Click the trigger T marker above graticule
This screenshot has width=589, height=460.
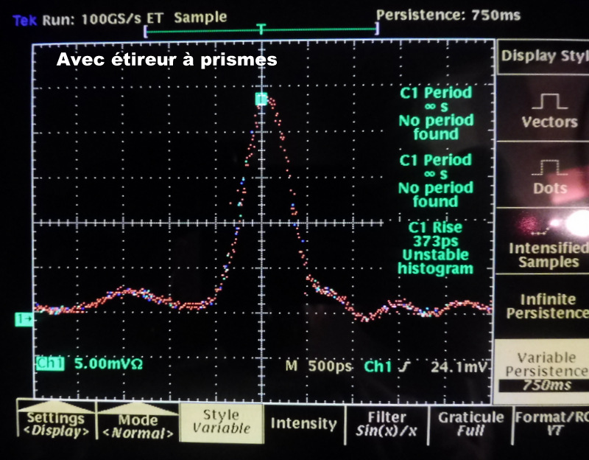[x=261, y=28]
